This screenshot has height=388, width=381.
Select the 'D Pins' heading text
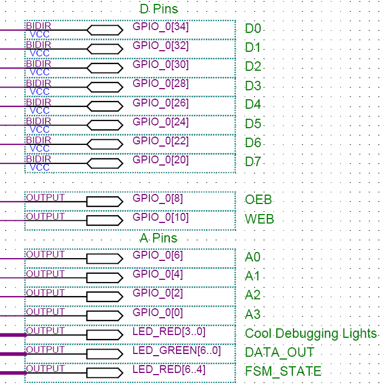(x=158, y=9)
